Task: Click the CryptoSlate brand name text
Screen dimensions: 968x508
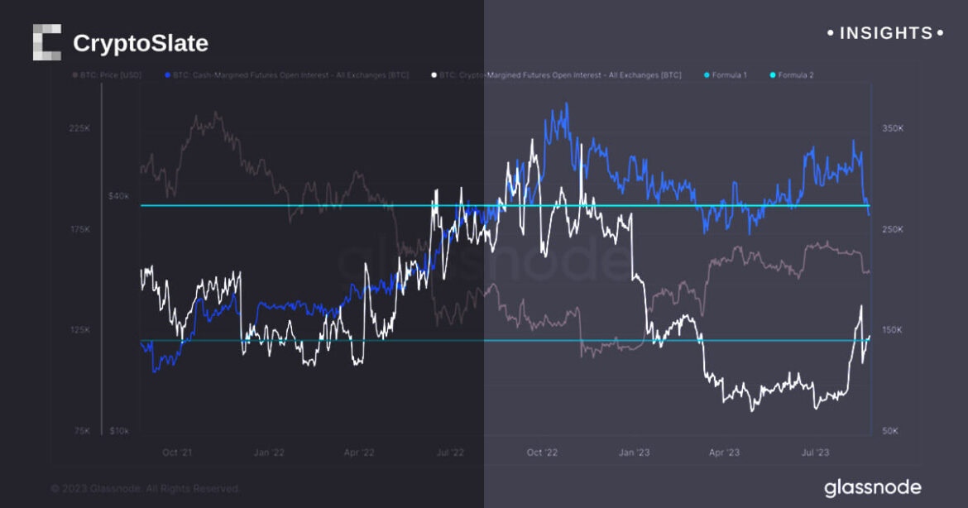Action: tap(141, 43)
